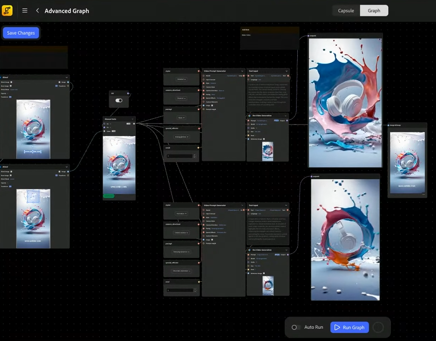Open the hamburger menu
Viewport: 436px width, 341px height.
click(25, 11)
